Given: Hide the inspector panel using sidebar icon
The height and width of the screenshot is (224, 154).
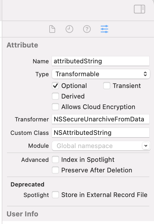Looking at the screenshot, I should tap(139, 9).
